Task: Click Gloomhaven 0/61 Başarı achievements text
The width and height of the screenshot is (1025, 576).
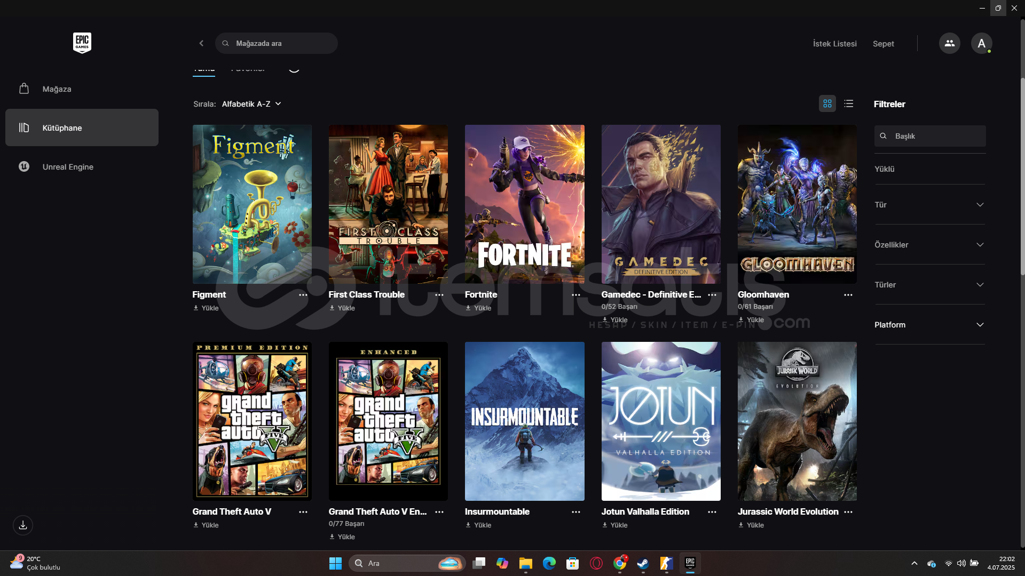Action: pos(755,307)
